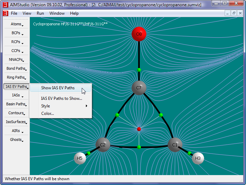The width and height of the screenshot is (246, 185).
Task: Select the C1 carbon atom sphere
Action: point(175,145)
